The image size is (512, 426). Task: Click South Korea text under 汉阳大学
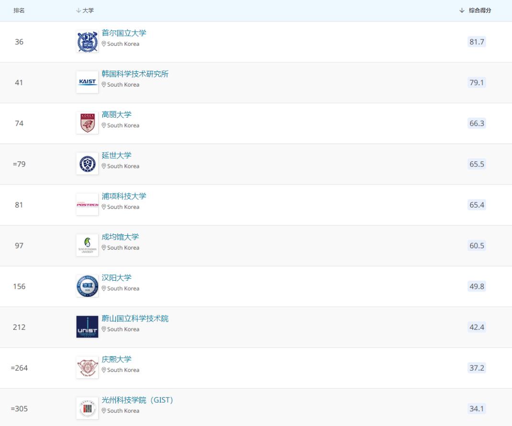tap(123, 288)
